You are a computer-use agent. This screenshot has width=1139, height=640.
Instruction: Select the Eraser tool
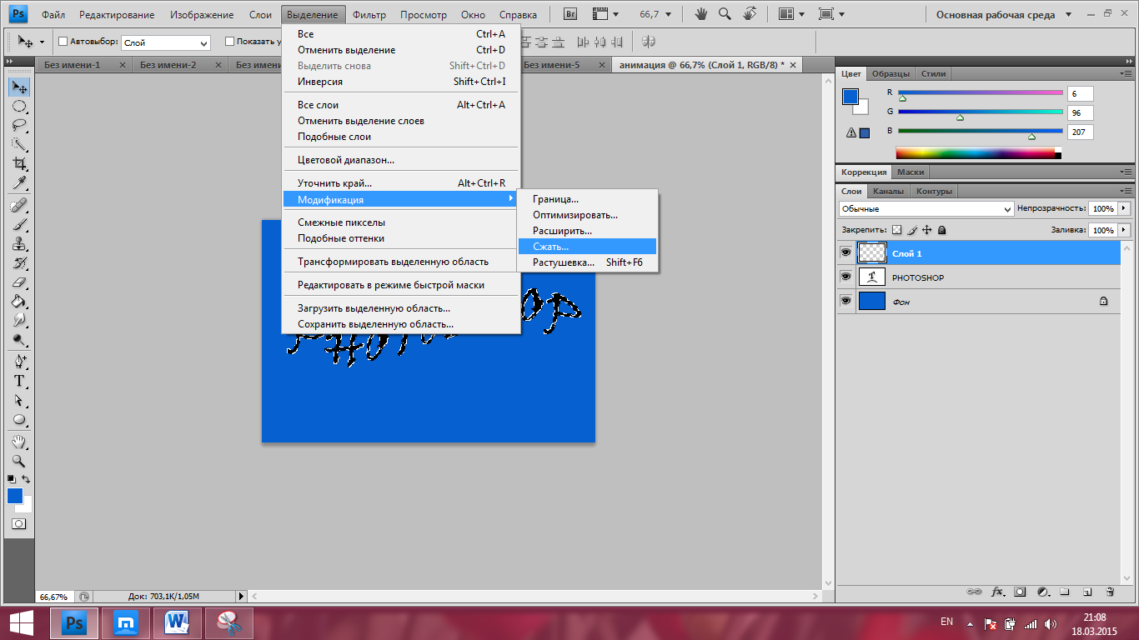tap(19, 282)
